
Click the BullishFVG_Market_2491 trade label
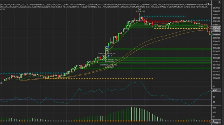coord(107,53)
